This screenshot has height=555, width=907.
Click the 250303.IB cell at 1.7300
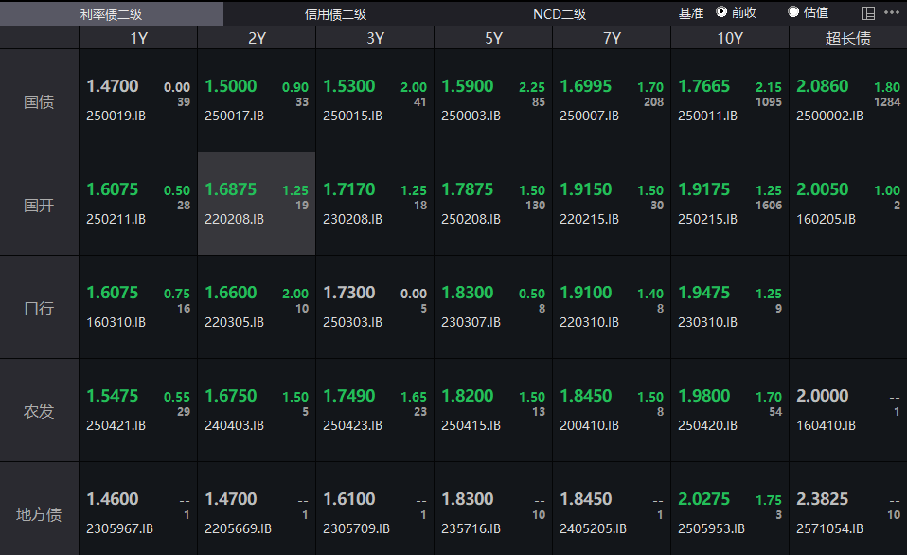coord(374,307)
